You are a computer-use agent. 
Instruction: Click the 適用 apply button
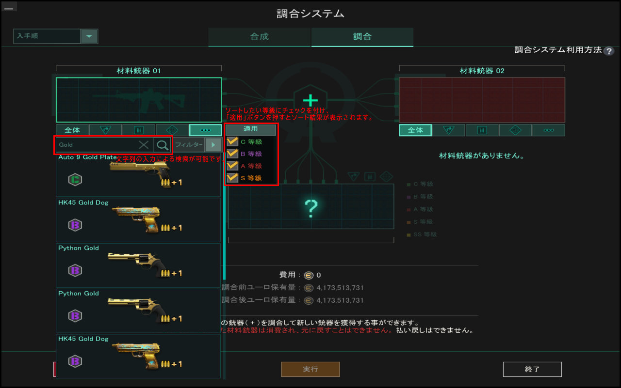pos(251,129)
